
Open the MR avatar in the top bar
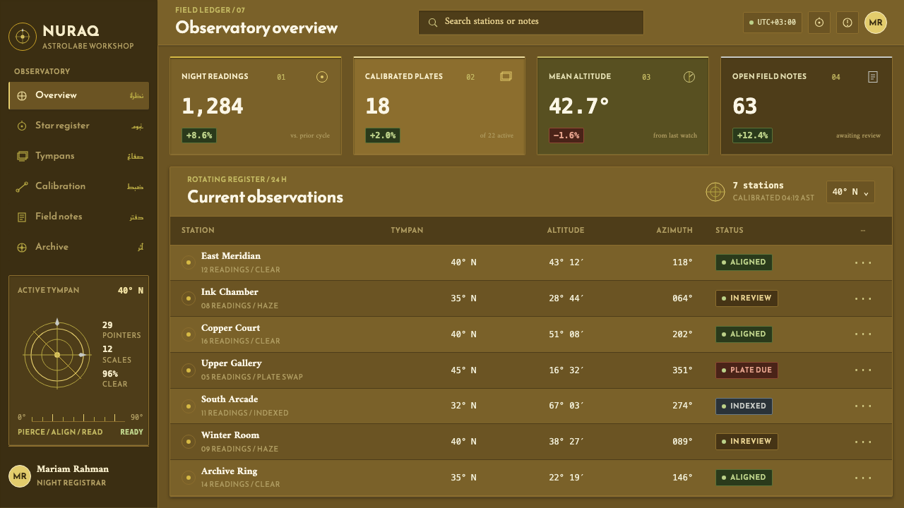(x=876, y=23)
